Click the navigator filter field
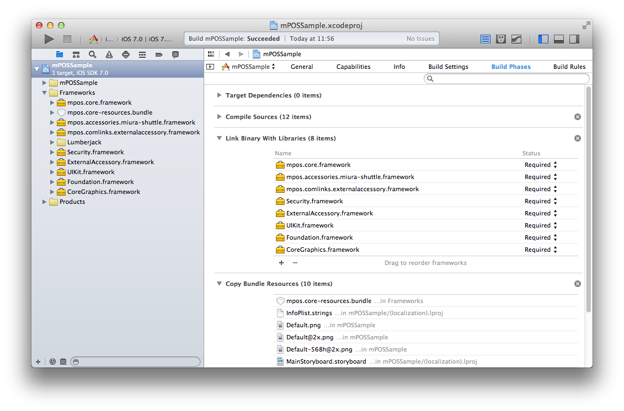Image resolution: width=624 pixels, height=411 pixels. 135,362
